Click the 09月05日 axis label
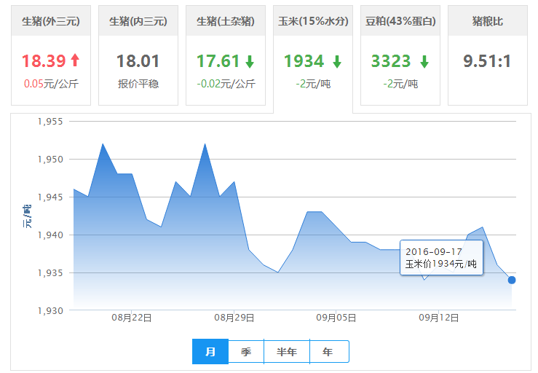Screen dimensions: 538x373 click(336, 318)
